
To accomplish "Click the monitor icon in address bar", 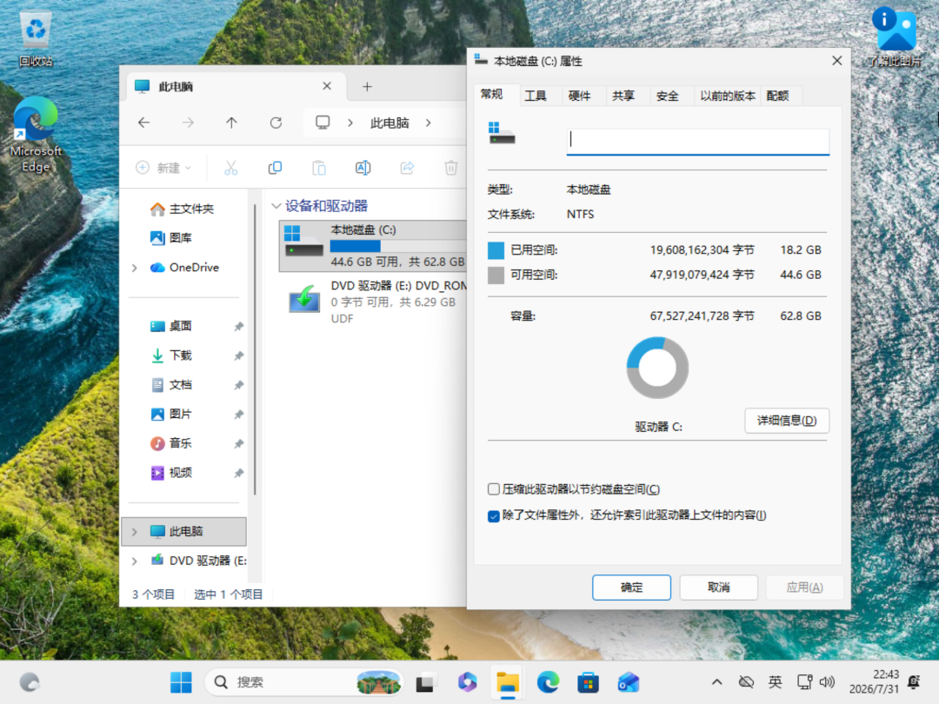I will 323,123.
